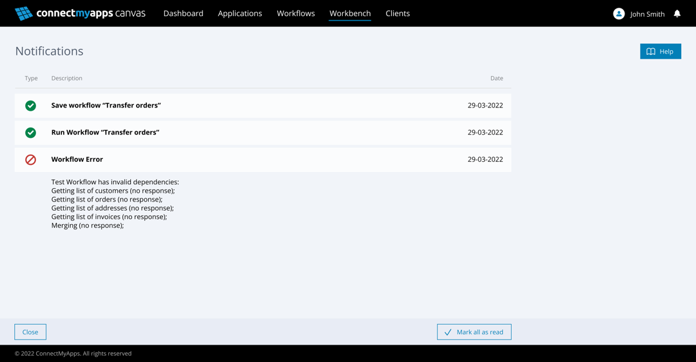Click the Description column header
The image size is (696, 362).
tap(67, 79)
